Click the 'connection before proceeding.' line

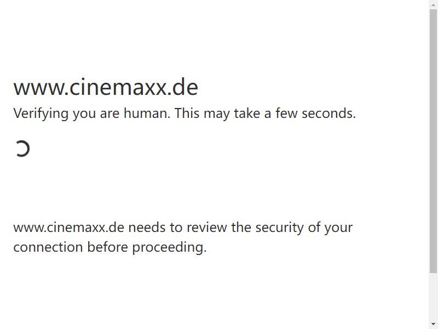coord(110,247)
